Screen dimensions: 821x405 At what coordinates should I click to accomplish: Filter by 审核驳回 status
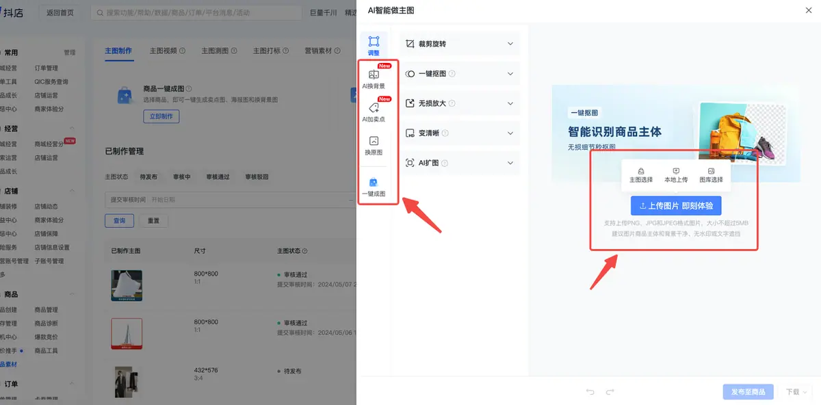tap(257, 177)
